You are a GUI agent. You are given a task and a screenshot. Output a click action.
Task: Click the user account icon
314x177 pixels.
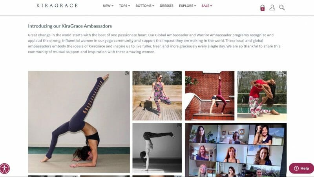[x=272, y=7]
